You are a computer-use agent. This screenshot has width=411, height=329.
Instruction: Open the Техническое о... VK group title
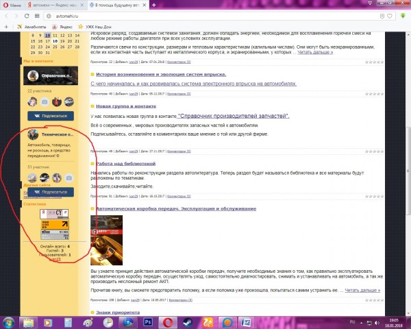pyautogui.click(x=58, y=134)
